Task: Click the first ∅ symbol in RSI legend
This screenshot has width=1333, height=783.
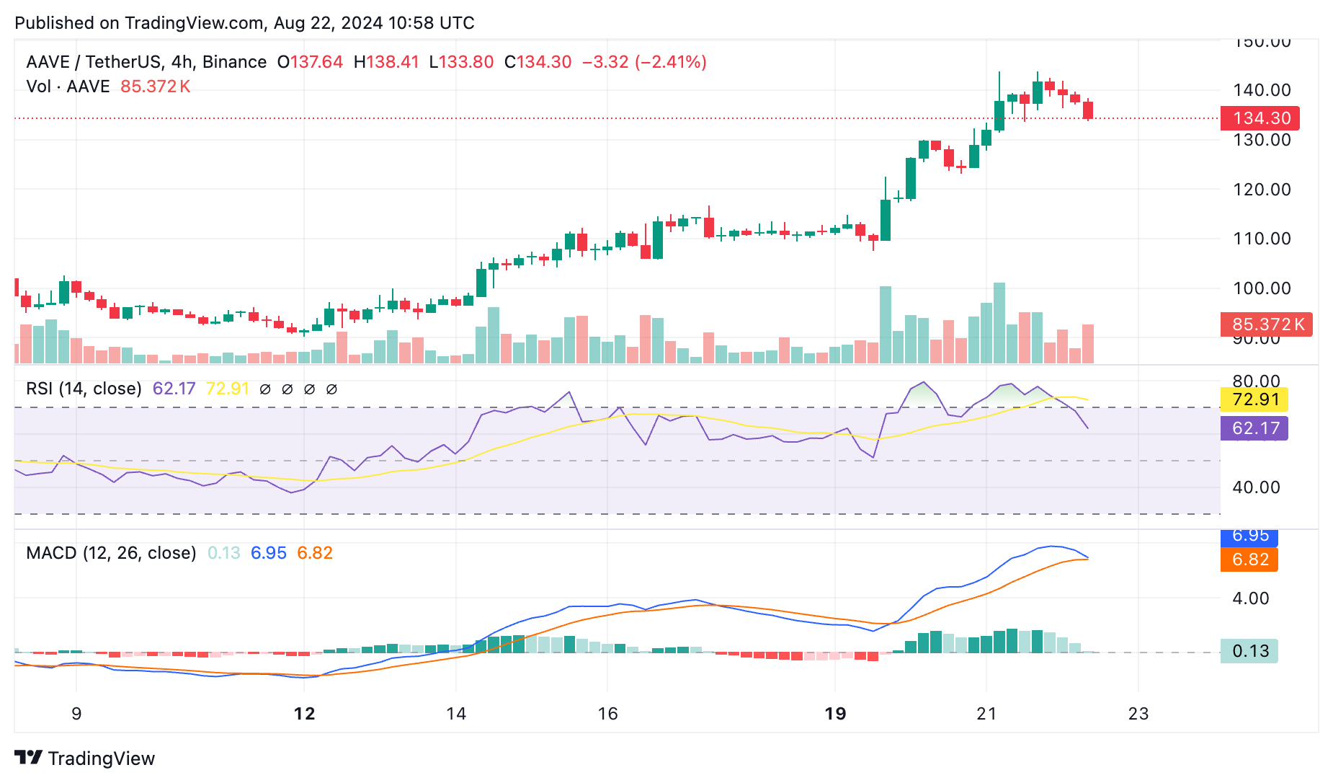Action: [x=265, y=389]
